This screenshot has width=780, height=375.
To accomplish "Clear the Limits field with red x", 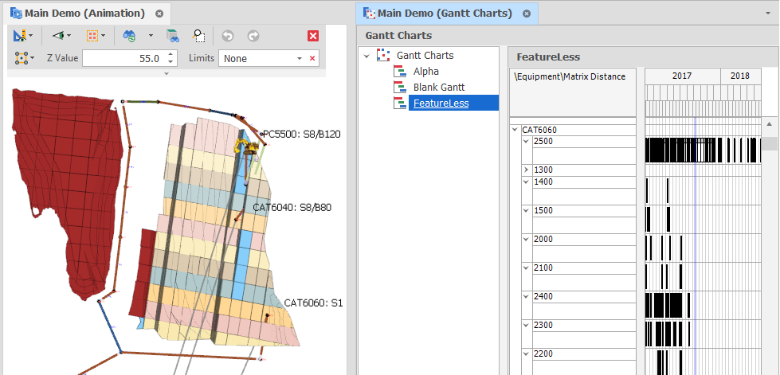I will (312, 58).
